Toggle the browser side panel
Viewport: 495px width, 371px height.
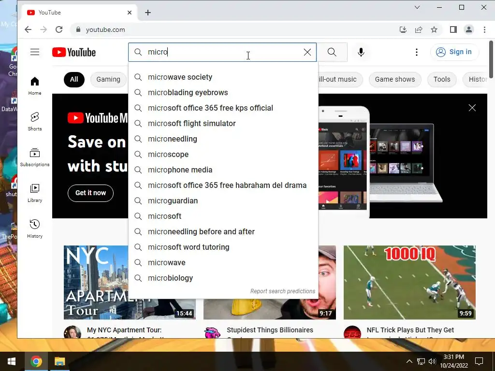coord(453,29)
